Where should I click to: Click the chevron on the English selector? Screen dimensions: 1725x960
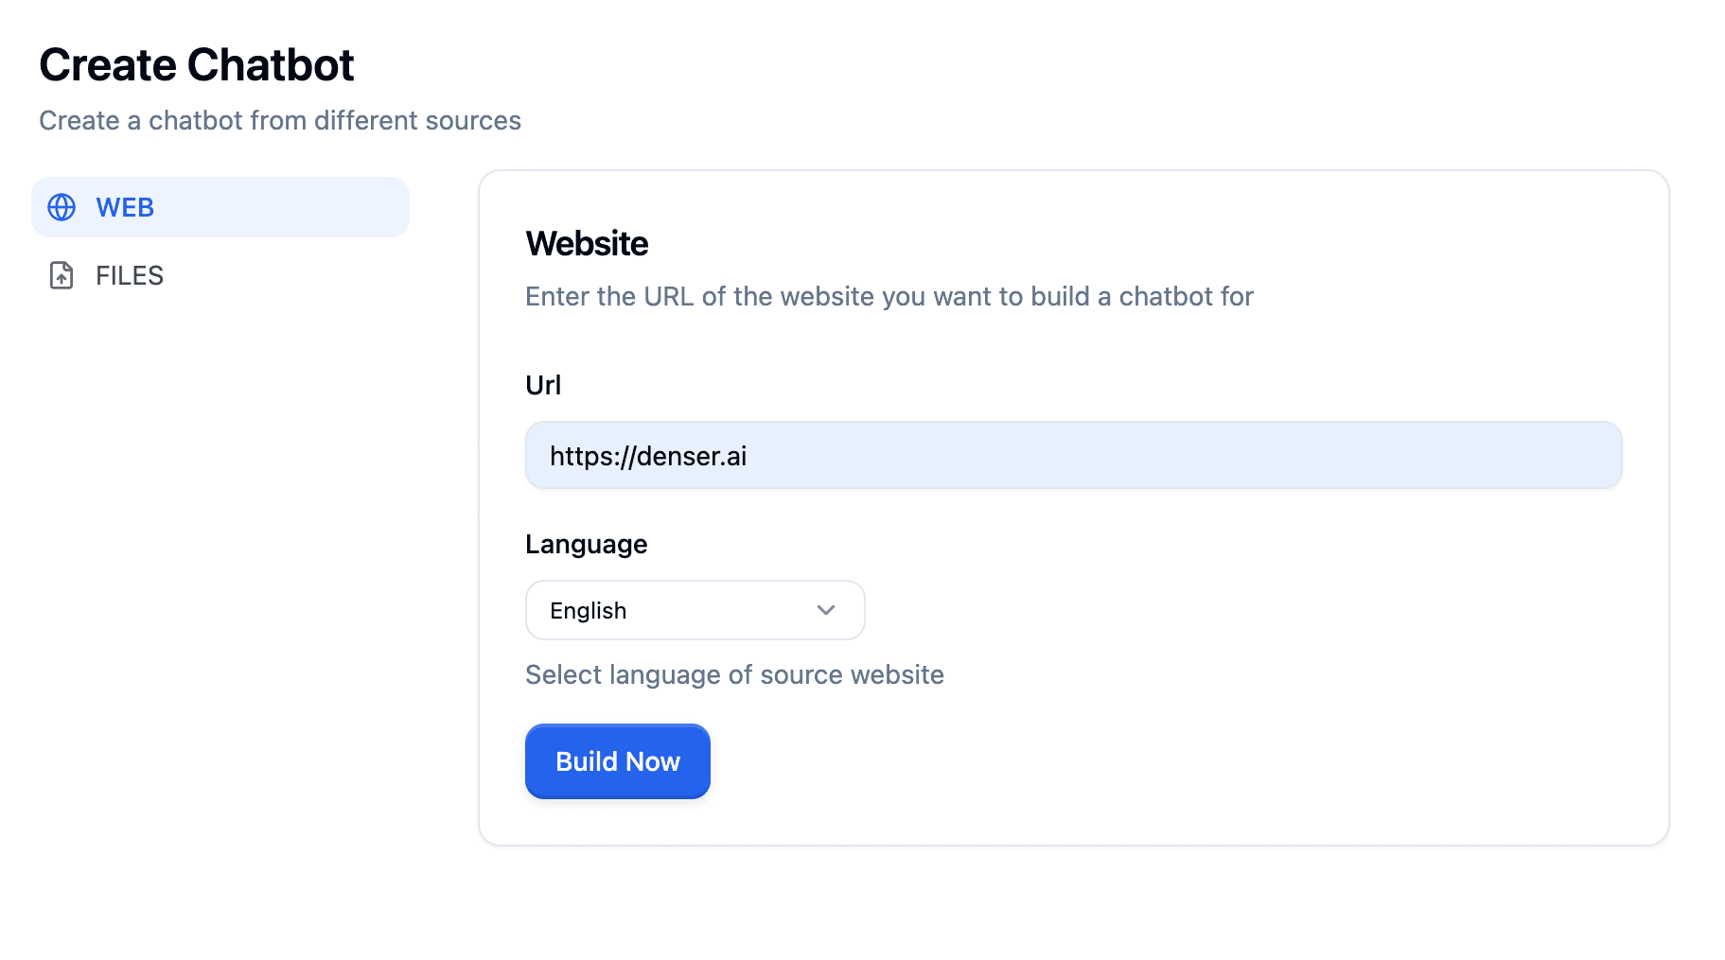(x=824, y=610)
